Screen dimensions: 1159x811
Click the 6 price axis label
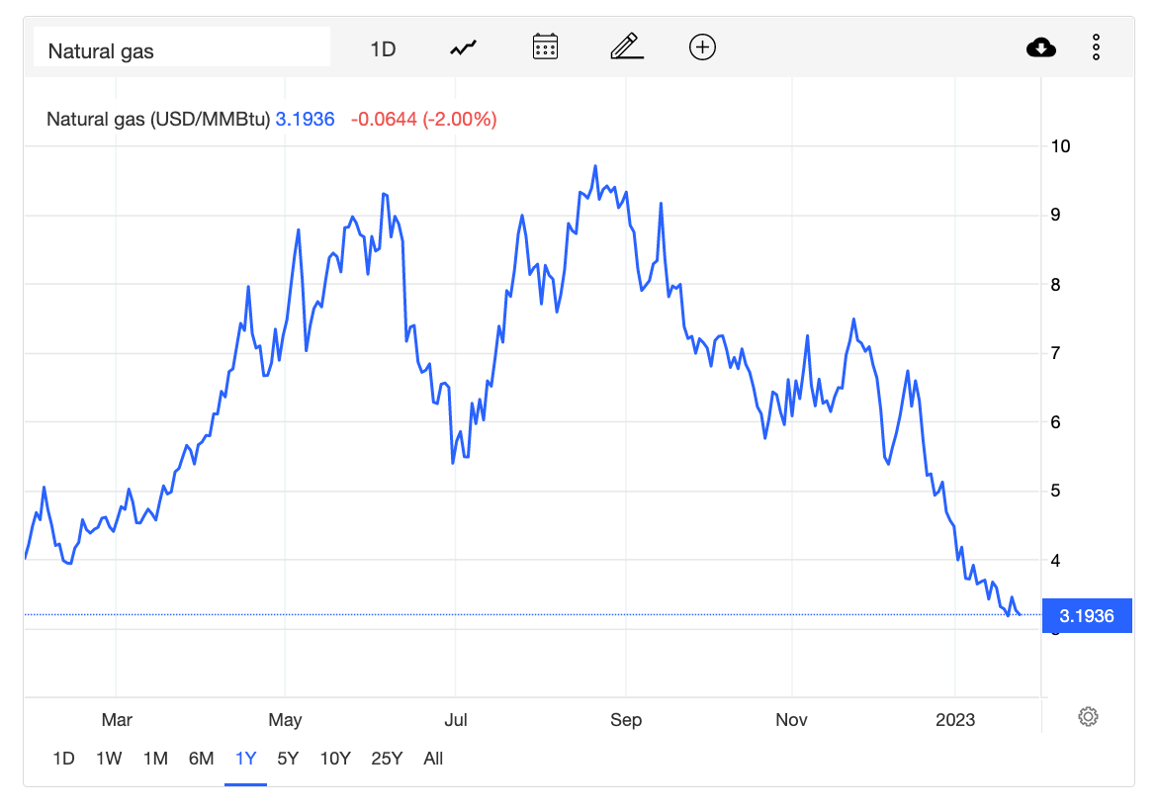[1055, 422]
